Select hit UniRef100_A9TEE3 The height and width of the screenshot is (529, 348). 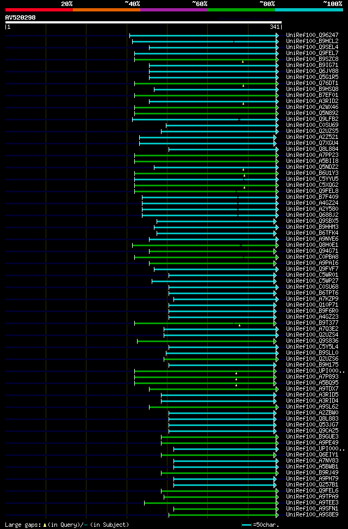point(312,503)
